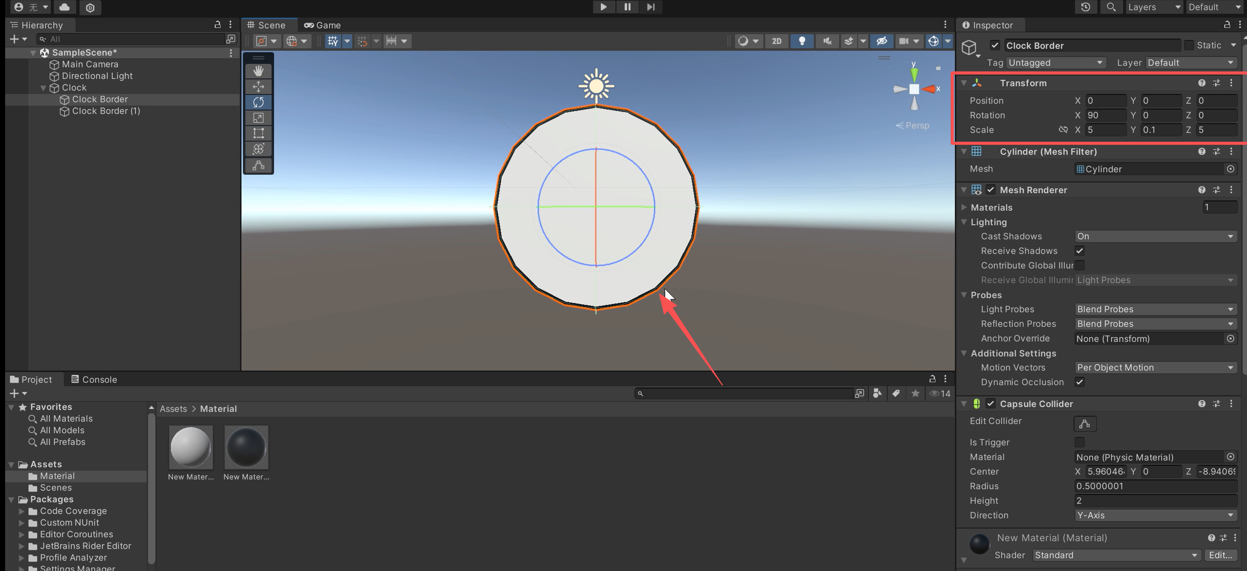Open Cast Shadows dropdown

(1155, 236)
